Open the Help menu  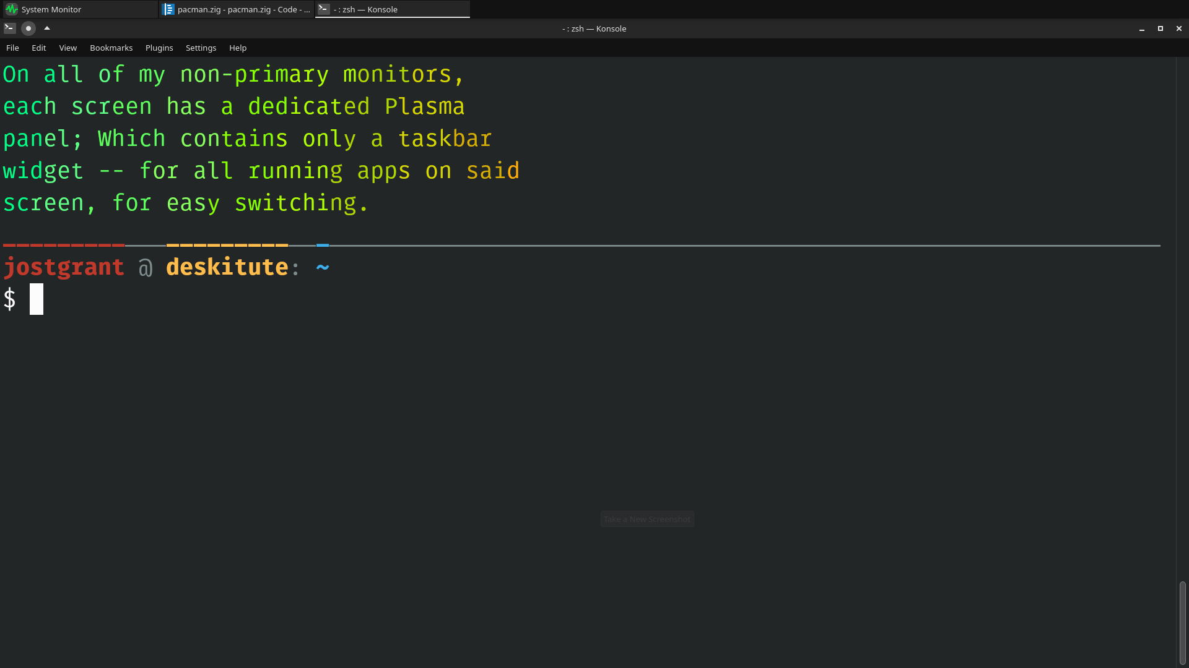(238, 48)
